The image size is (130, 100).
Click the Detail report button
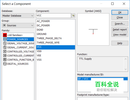[120, 30]
